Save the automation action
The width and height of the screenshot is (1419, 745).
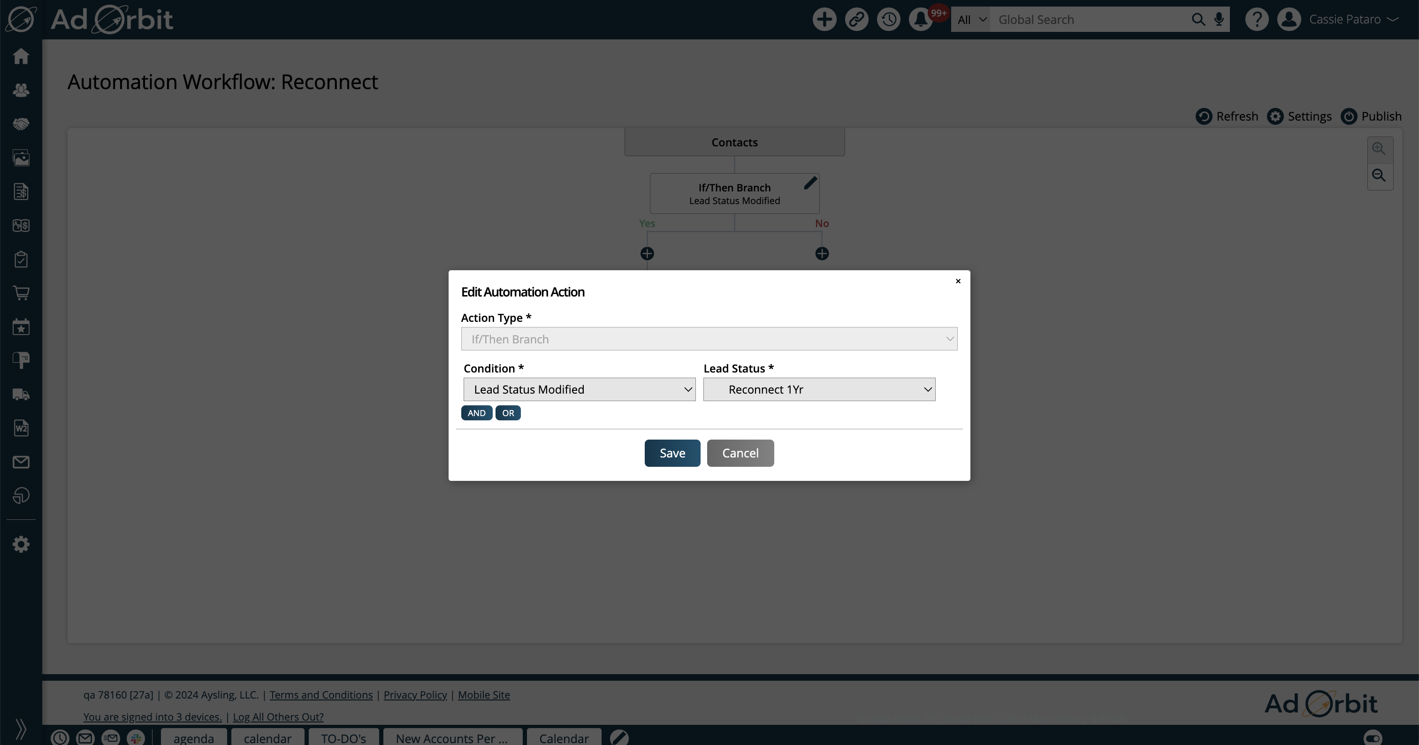[672, 453]
